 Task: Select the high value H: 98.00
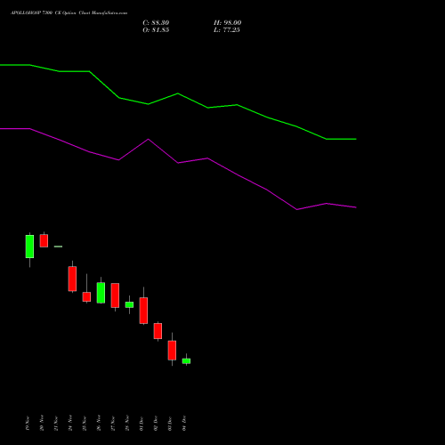tap(227, 23)
